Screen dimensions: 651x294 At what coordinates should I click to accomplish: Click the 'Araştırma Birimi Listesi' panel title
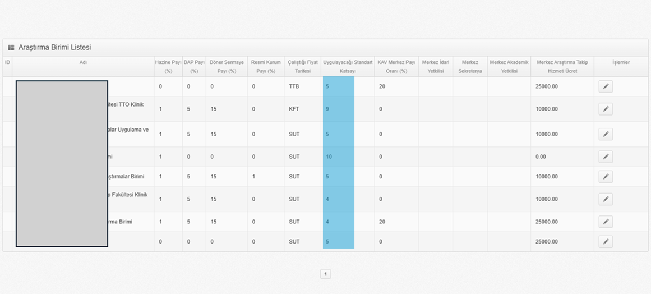pyautogui.click(x=54, y=48)
